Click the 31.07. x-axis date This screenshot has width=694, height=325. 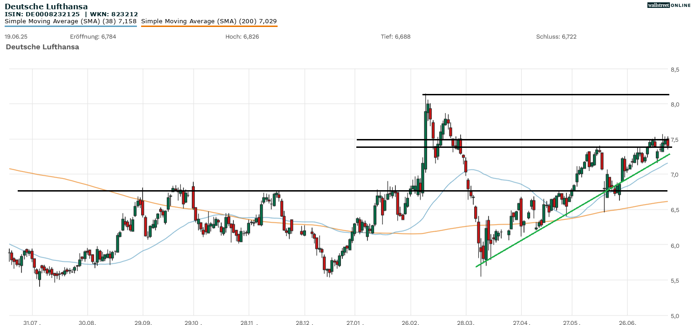click(x=32, y=322)
